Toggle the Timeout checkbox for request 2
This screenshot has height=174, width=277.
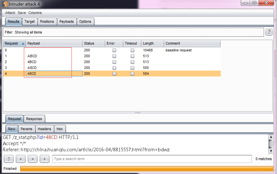pos(132,62)
